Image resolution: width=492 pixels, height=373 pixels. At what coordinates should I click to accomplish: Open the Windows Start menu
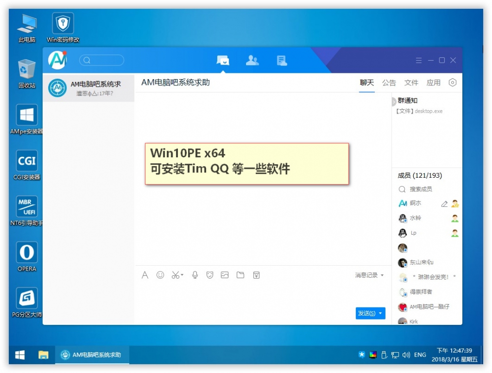coord(20,355)
